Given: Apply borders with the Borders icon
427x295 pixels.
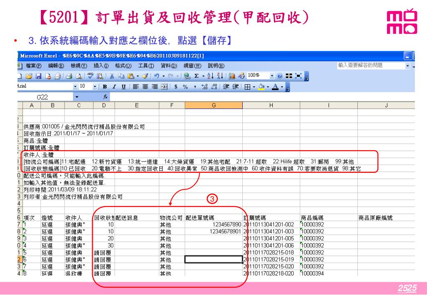Looking at the screenshot, I should click(x=247, y=87).
